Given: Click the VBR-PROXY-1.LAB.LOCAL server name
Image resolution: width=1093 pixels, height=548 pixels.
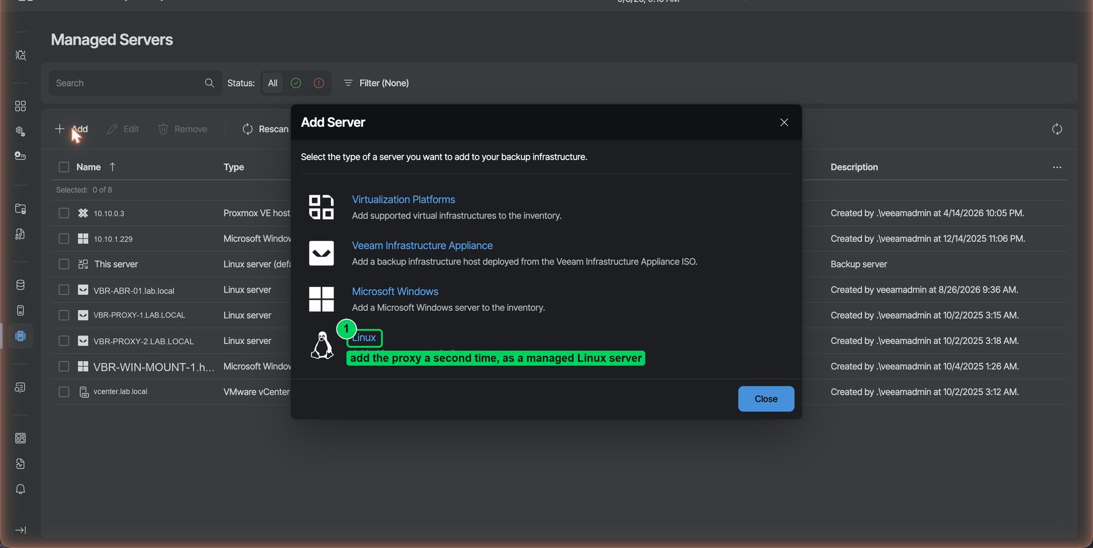Looking at the screenshot, I should tap(139, 315).
